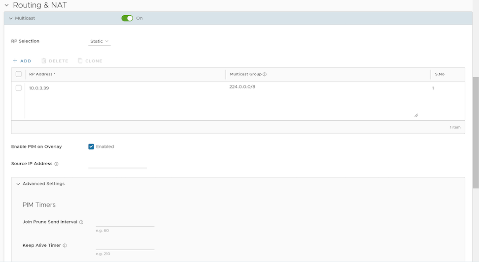Select the checkbox for row 10.0.3.39

click(x=19, y=88)
